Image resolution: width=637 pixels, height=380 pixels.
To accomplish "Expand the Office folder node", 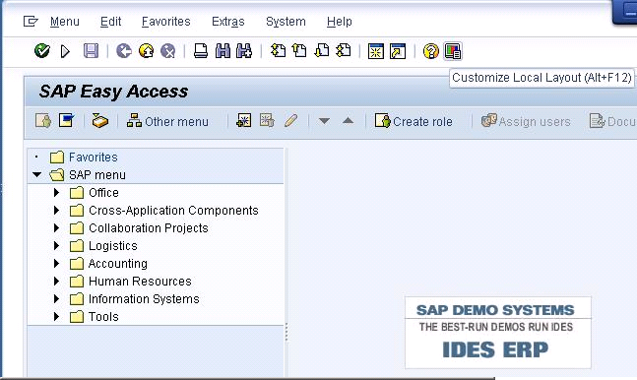I will [56, 192].
